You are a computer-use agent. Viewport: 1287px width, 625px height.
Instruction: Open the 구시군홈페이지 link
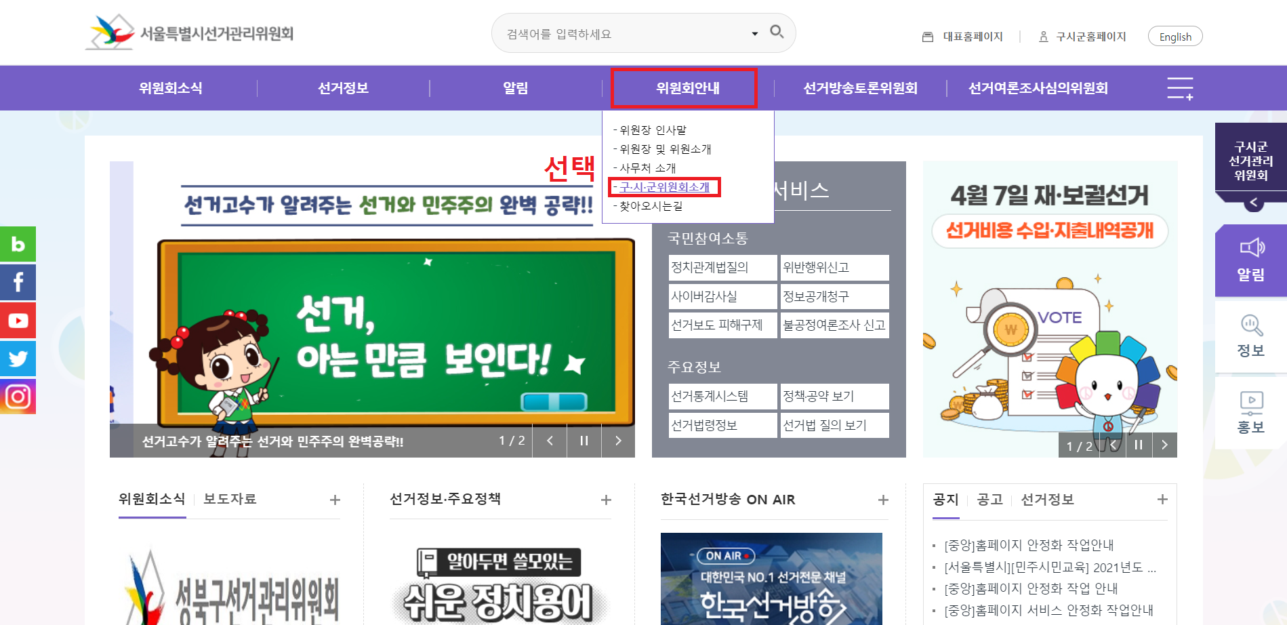click(1082, 37)
